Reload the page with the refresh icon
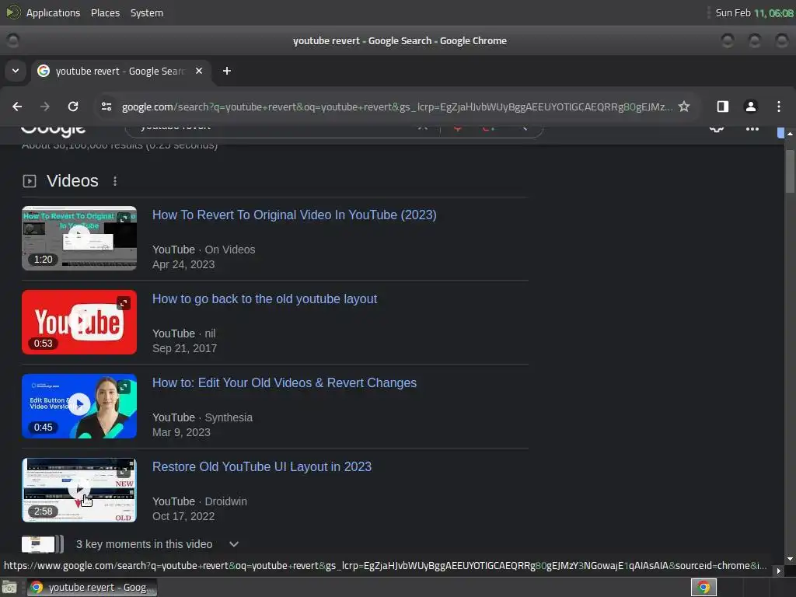 [x=73, y=106]
